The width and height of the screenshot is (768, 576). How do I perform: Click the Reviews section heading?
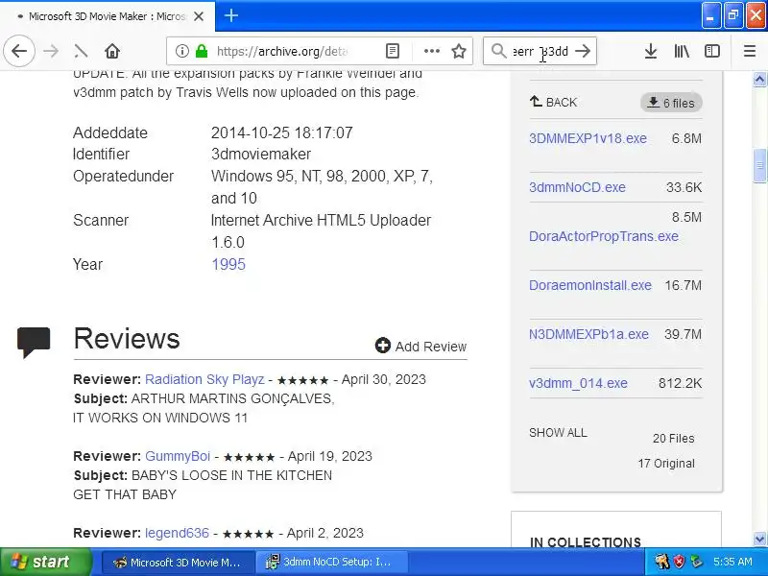tap(127, 339)
